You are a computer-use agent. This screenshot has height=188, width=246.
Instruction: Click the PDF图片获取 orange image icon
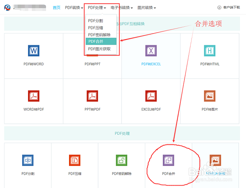(x=216, y=160)
